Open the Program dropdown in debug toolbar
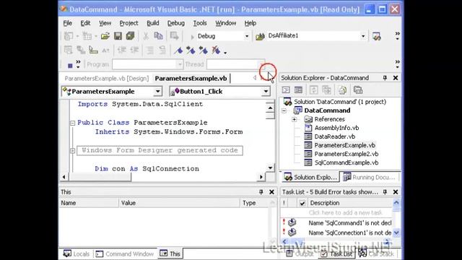The height and width of the screenshot is (260, 462). tap(179, 64)
